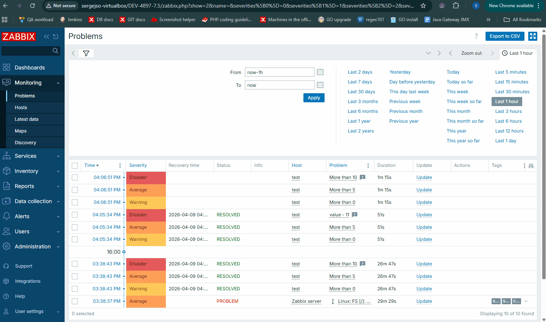Enter kiosk fullscreen mode
The width and height of the screenshot is (546, 322).
[533, 36]
